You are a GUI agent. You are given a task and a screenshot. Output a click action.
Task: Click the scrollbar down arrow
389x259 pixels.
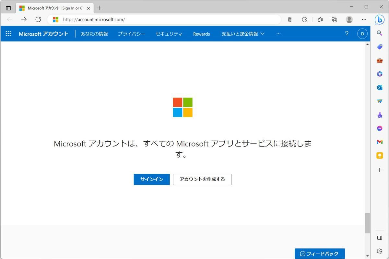click(367, 256)
